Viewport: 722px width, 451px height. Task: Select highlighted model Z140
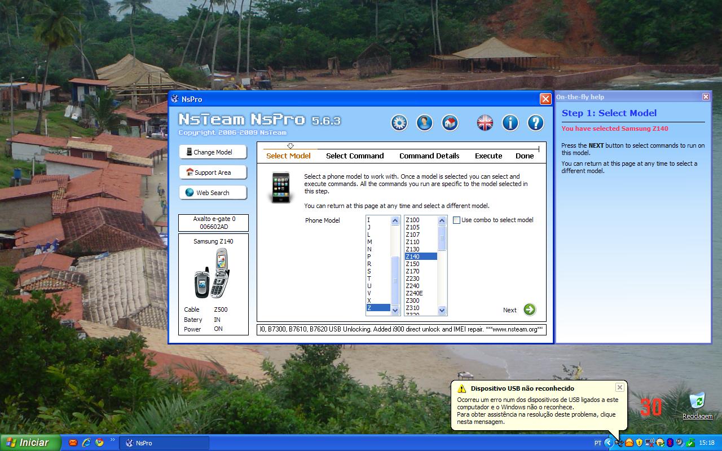click(421, 257)
